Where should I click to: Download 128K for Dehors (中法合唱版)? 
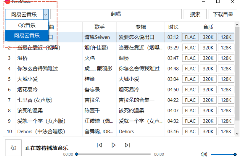pos(226,131)
